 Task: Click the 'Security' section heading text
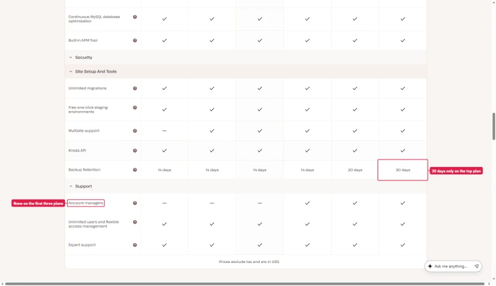84,58
